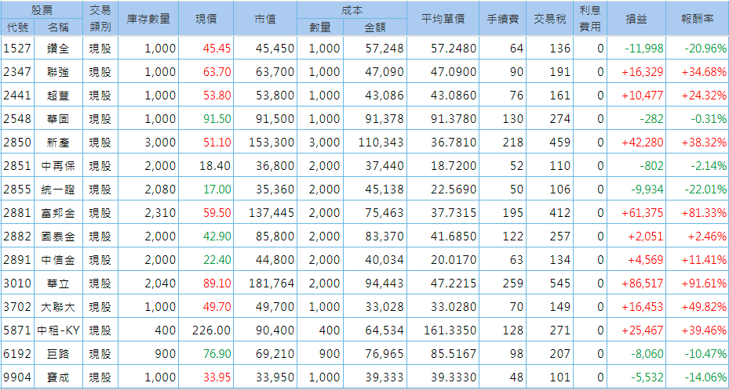
Task: Click handling fee 259
Action: pos(512,283)
